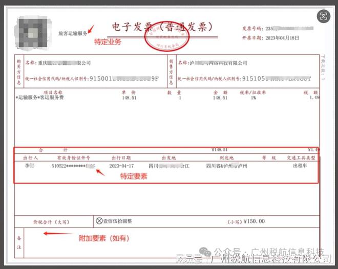Screen dimensions: 338x269
Task: Click the seller tax ID starting 915105
Action: (x=277, y=79)
